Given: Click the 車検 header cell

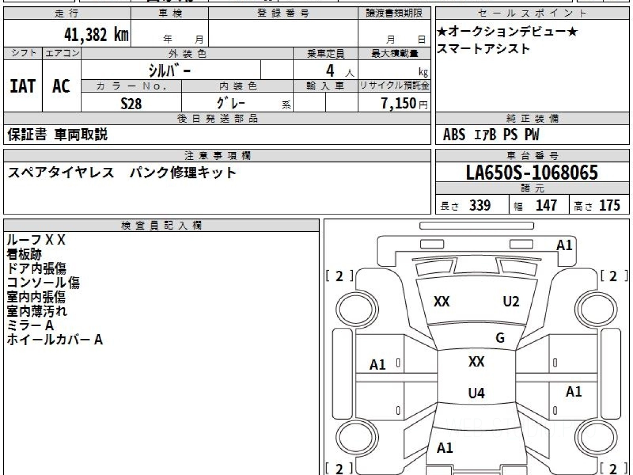Looking at the screenshot, I should coord(170,14).
